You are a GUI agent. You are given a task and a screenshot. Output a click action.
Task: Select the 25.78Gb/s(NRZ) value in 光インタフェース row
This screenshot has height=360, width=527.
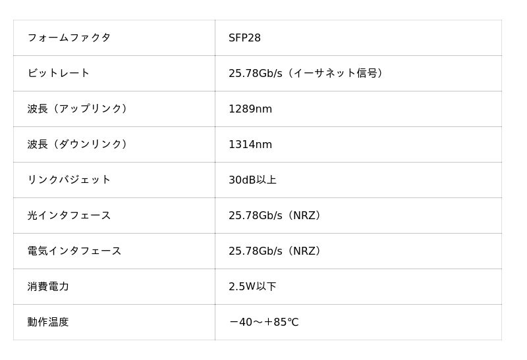[x=276, y=216]
